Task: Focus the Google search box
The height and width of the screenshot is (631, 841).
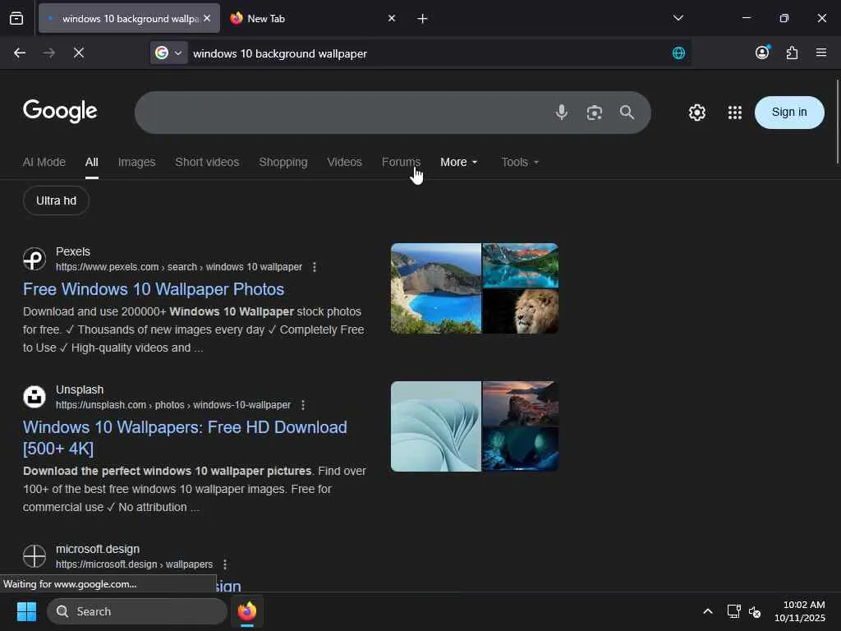Action: 343,112
